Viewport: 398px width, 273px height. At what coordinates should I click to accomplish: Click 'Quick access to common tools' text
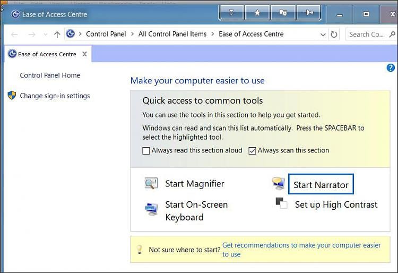[202, 100]
